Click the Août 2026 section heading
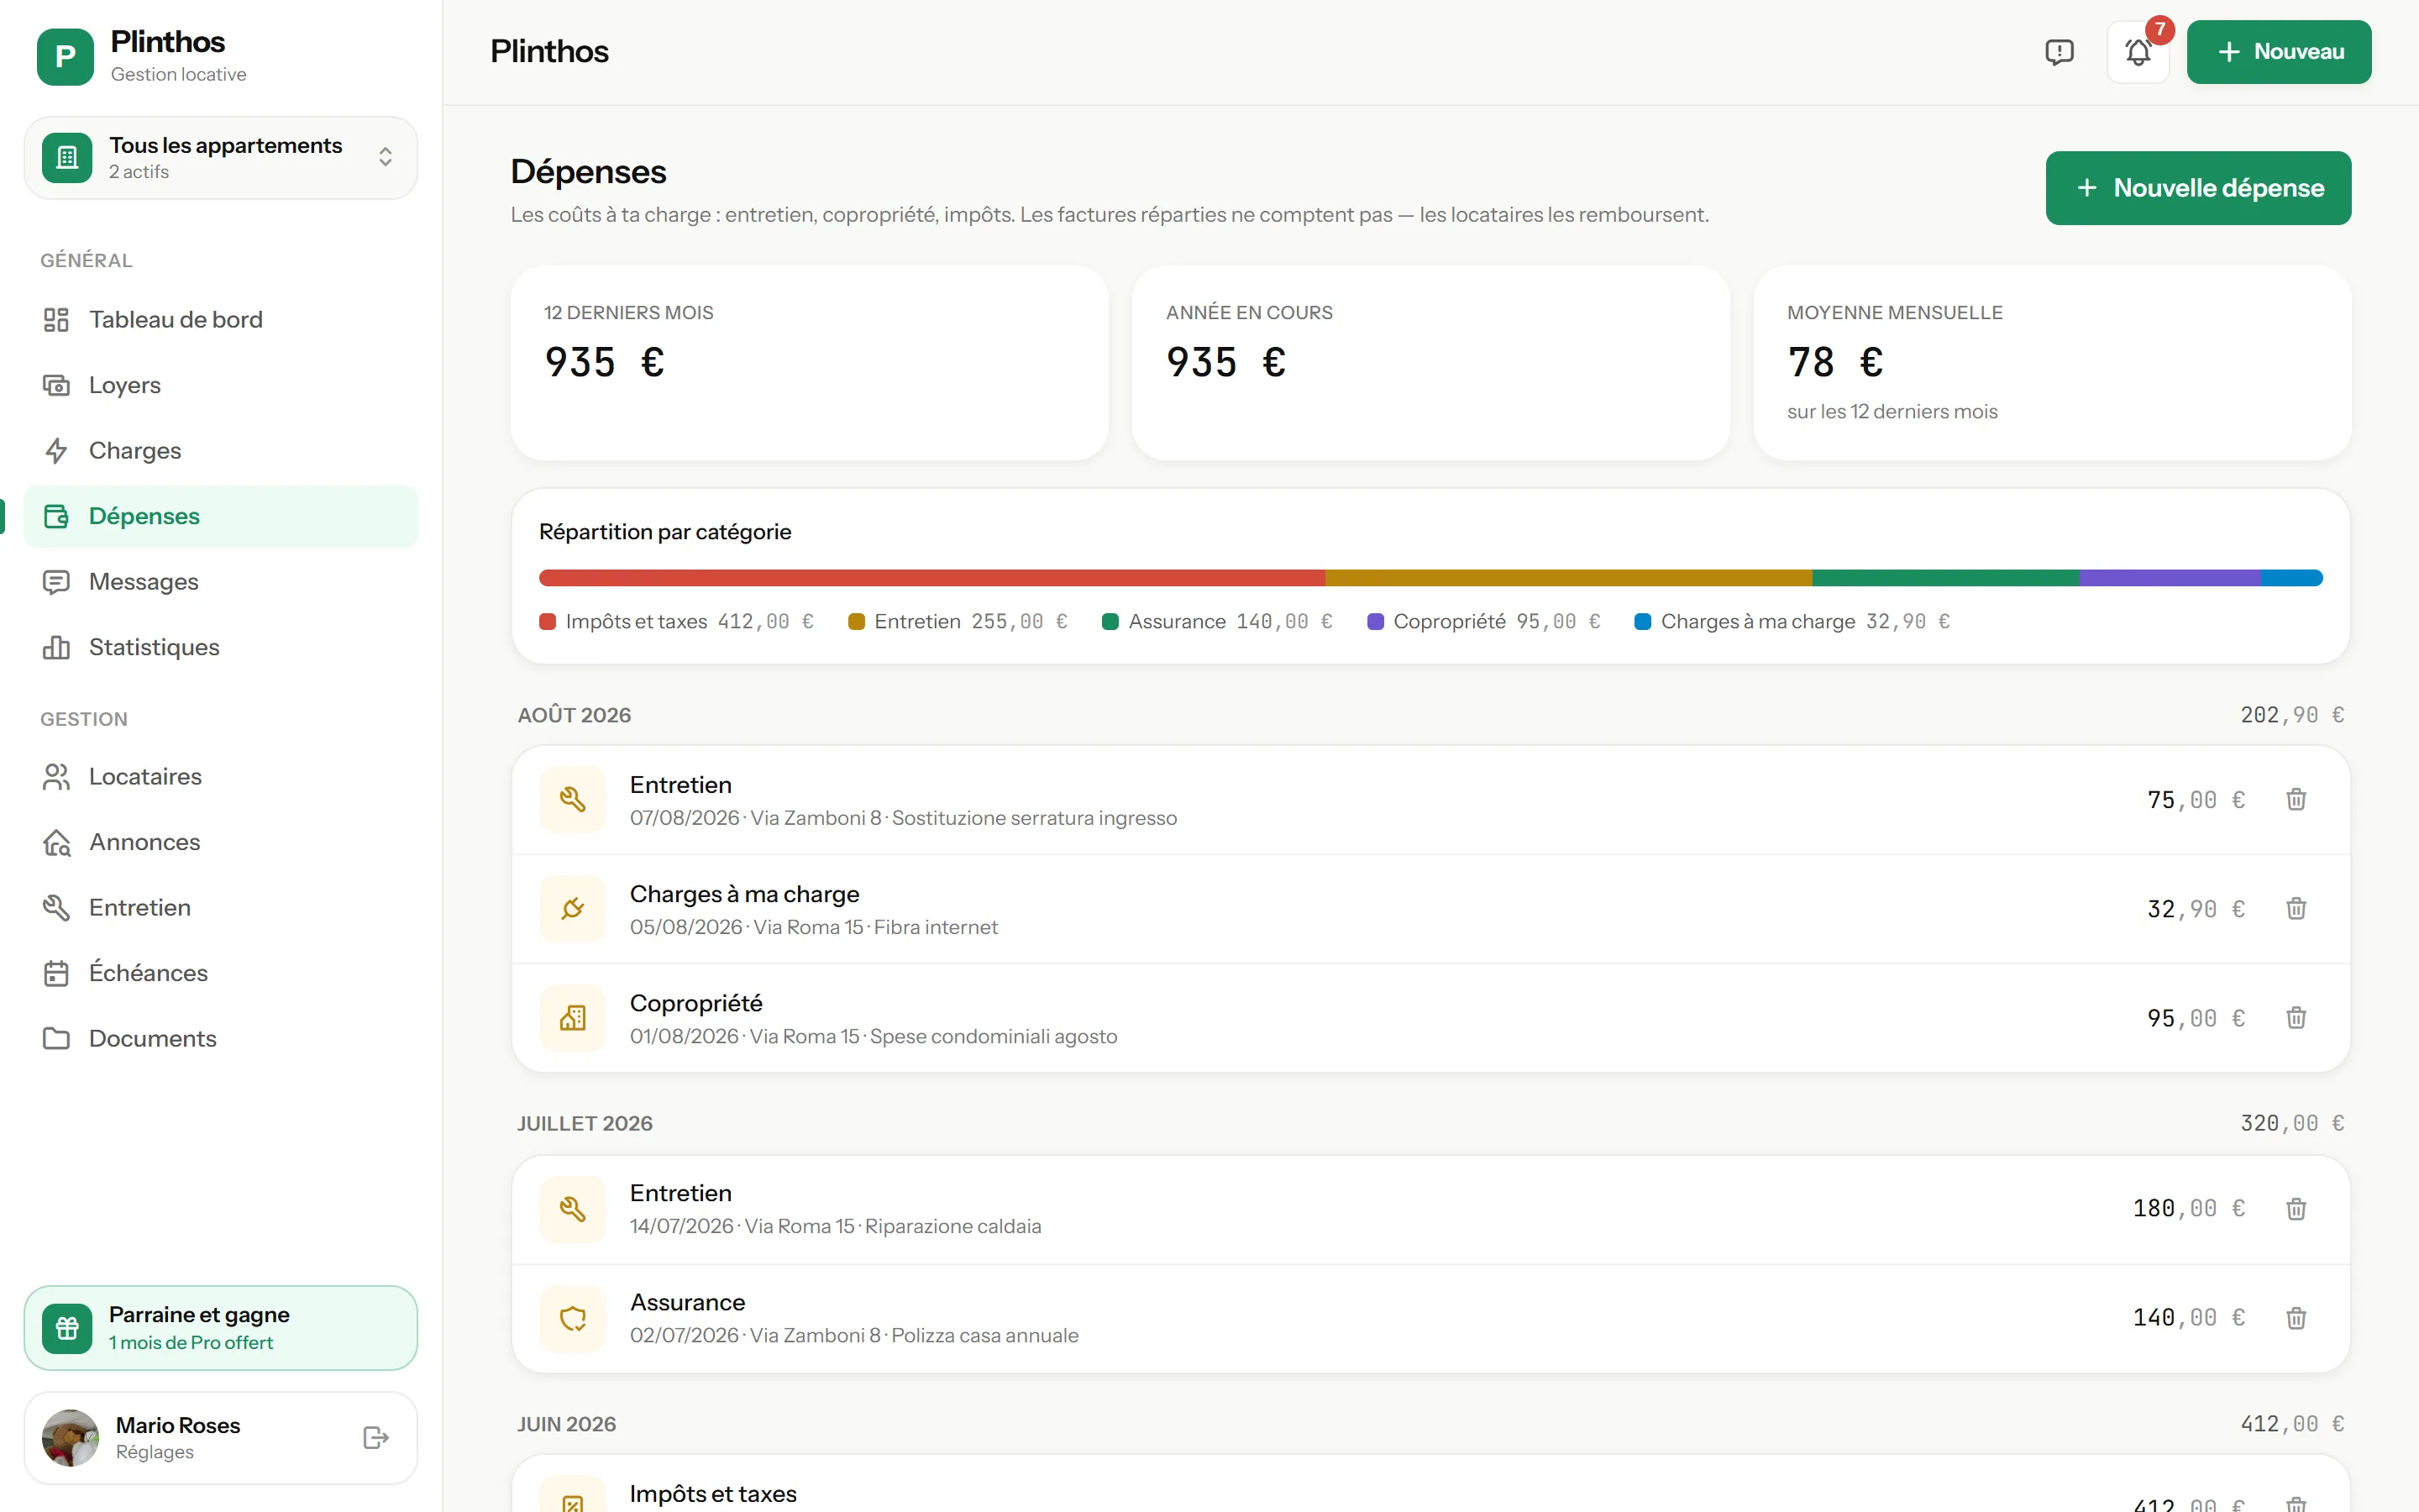Viewport: 2419px width, 1512px height. pos(575,715)
